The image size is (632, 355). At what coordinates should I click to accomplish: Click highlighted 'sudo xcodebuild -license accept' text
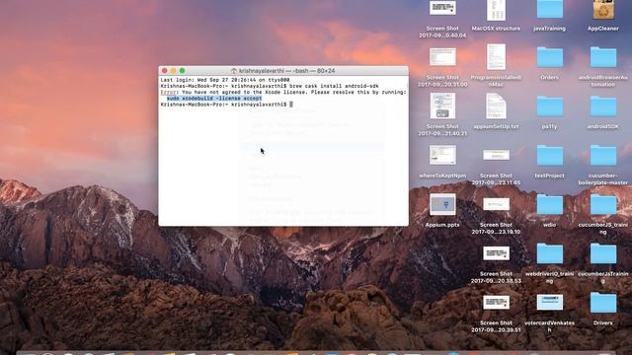click(214, 99)
